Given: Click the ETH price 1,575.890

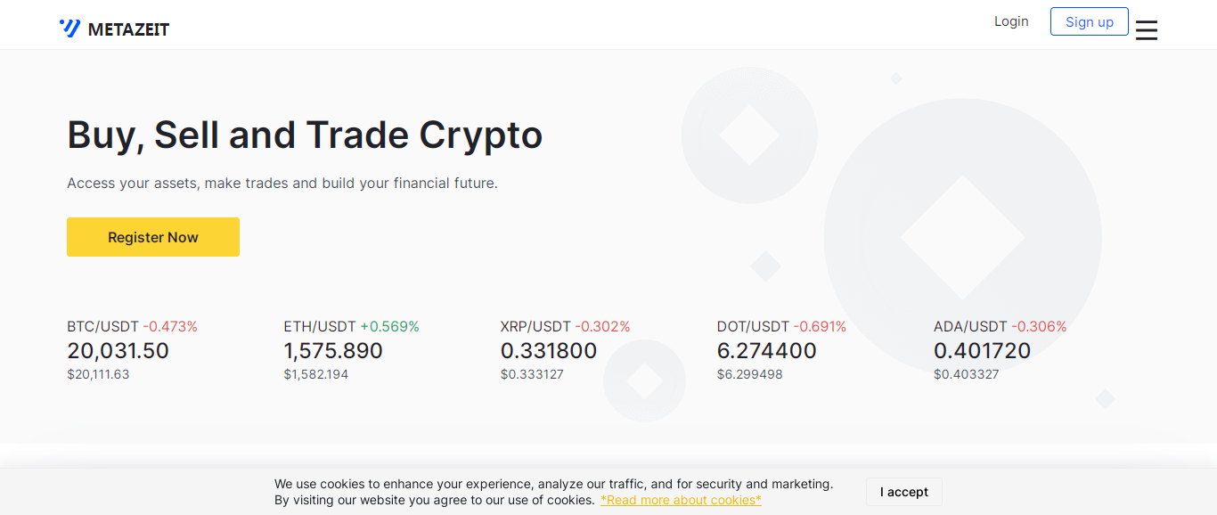Looking at the screenshot, I should tap(333, 351).
